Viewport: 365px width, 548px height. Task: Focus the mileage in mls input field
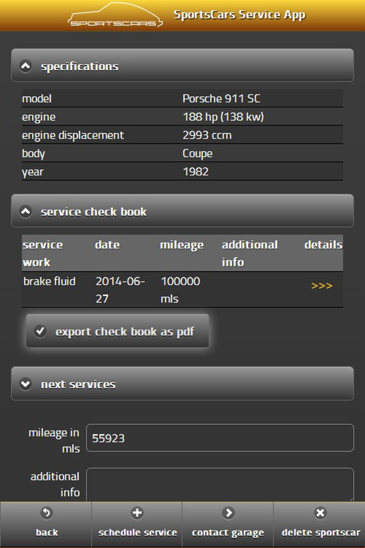tap(220, 438)
